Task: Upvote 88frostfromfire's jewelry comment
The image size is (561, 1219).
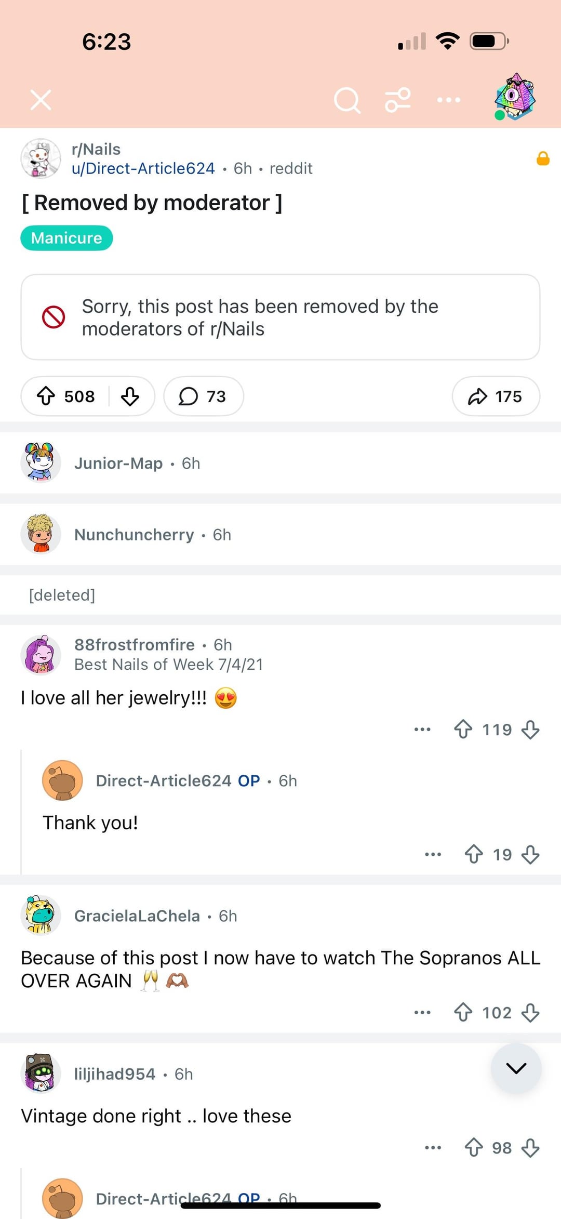Action: coord(463,730)
